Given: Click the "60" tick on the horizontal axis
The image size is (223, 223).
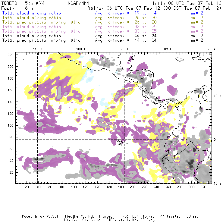Looking at the screenshot, I should coord(50,187).
